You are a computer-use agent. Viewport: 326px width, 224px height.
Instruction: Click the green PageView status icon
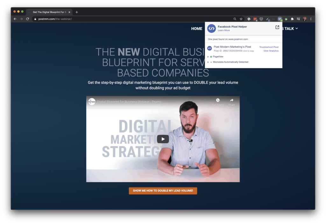click(211, 56)
